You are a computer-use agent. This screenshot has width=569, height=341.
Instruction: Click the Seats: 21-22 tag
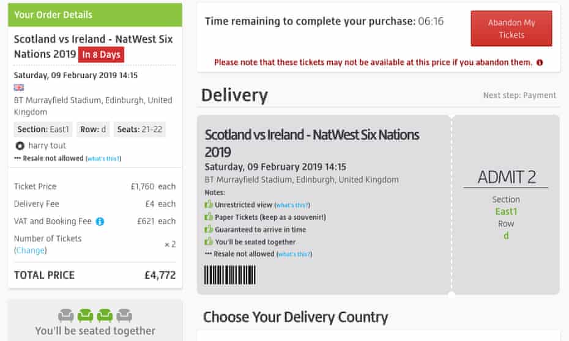click(x=139, y=130)
